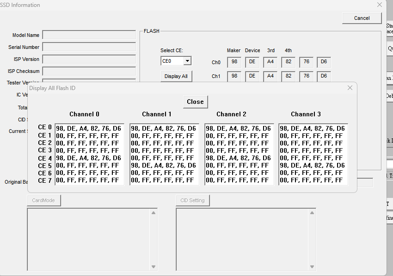Focus the Model Name input field

(89, 35)
